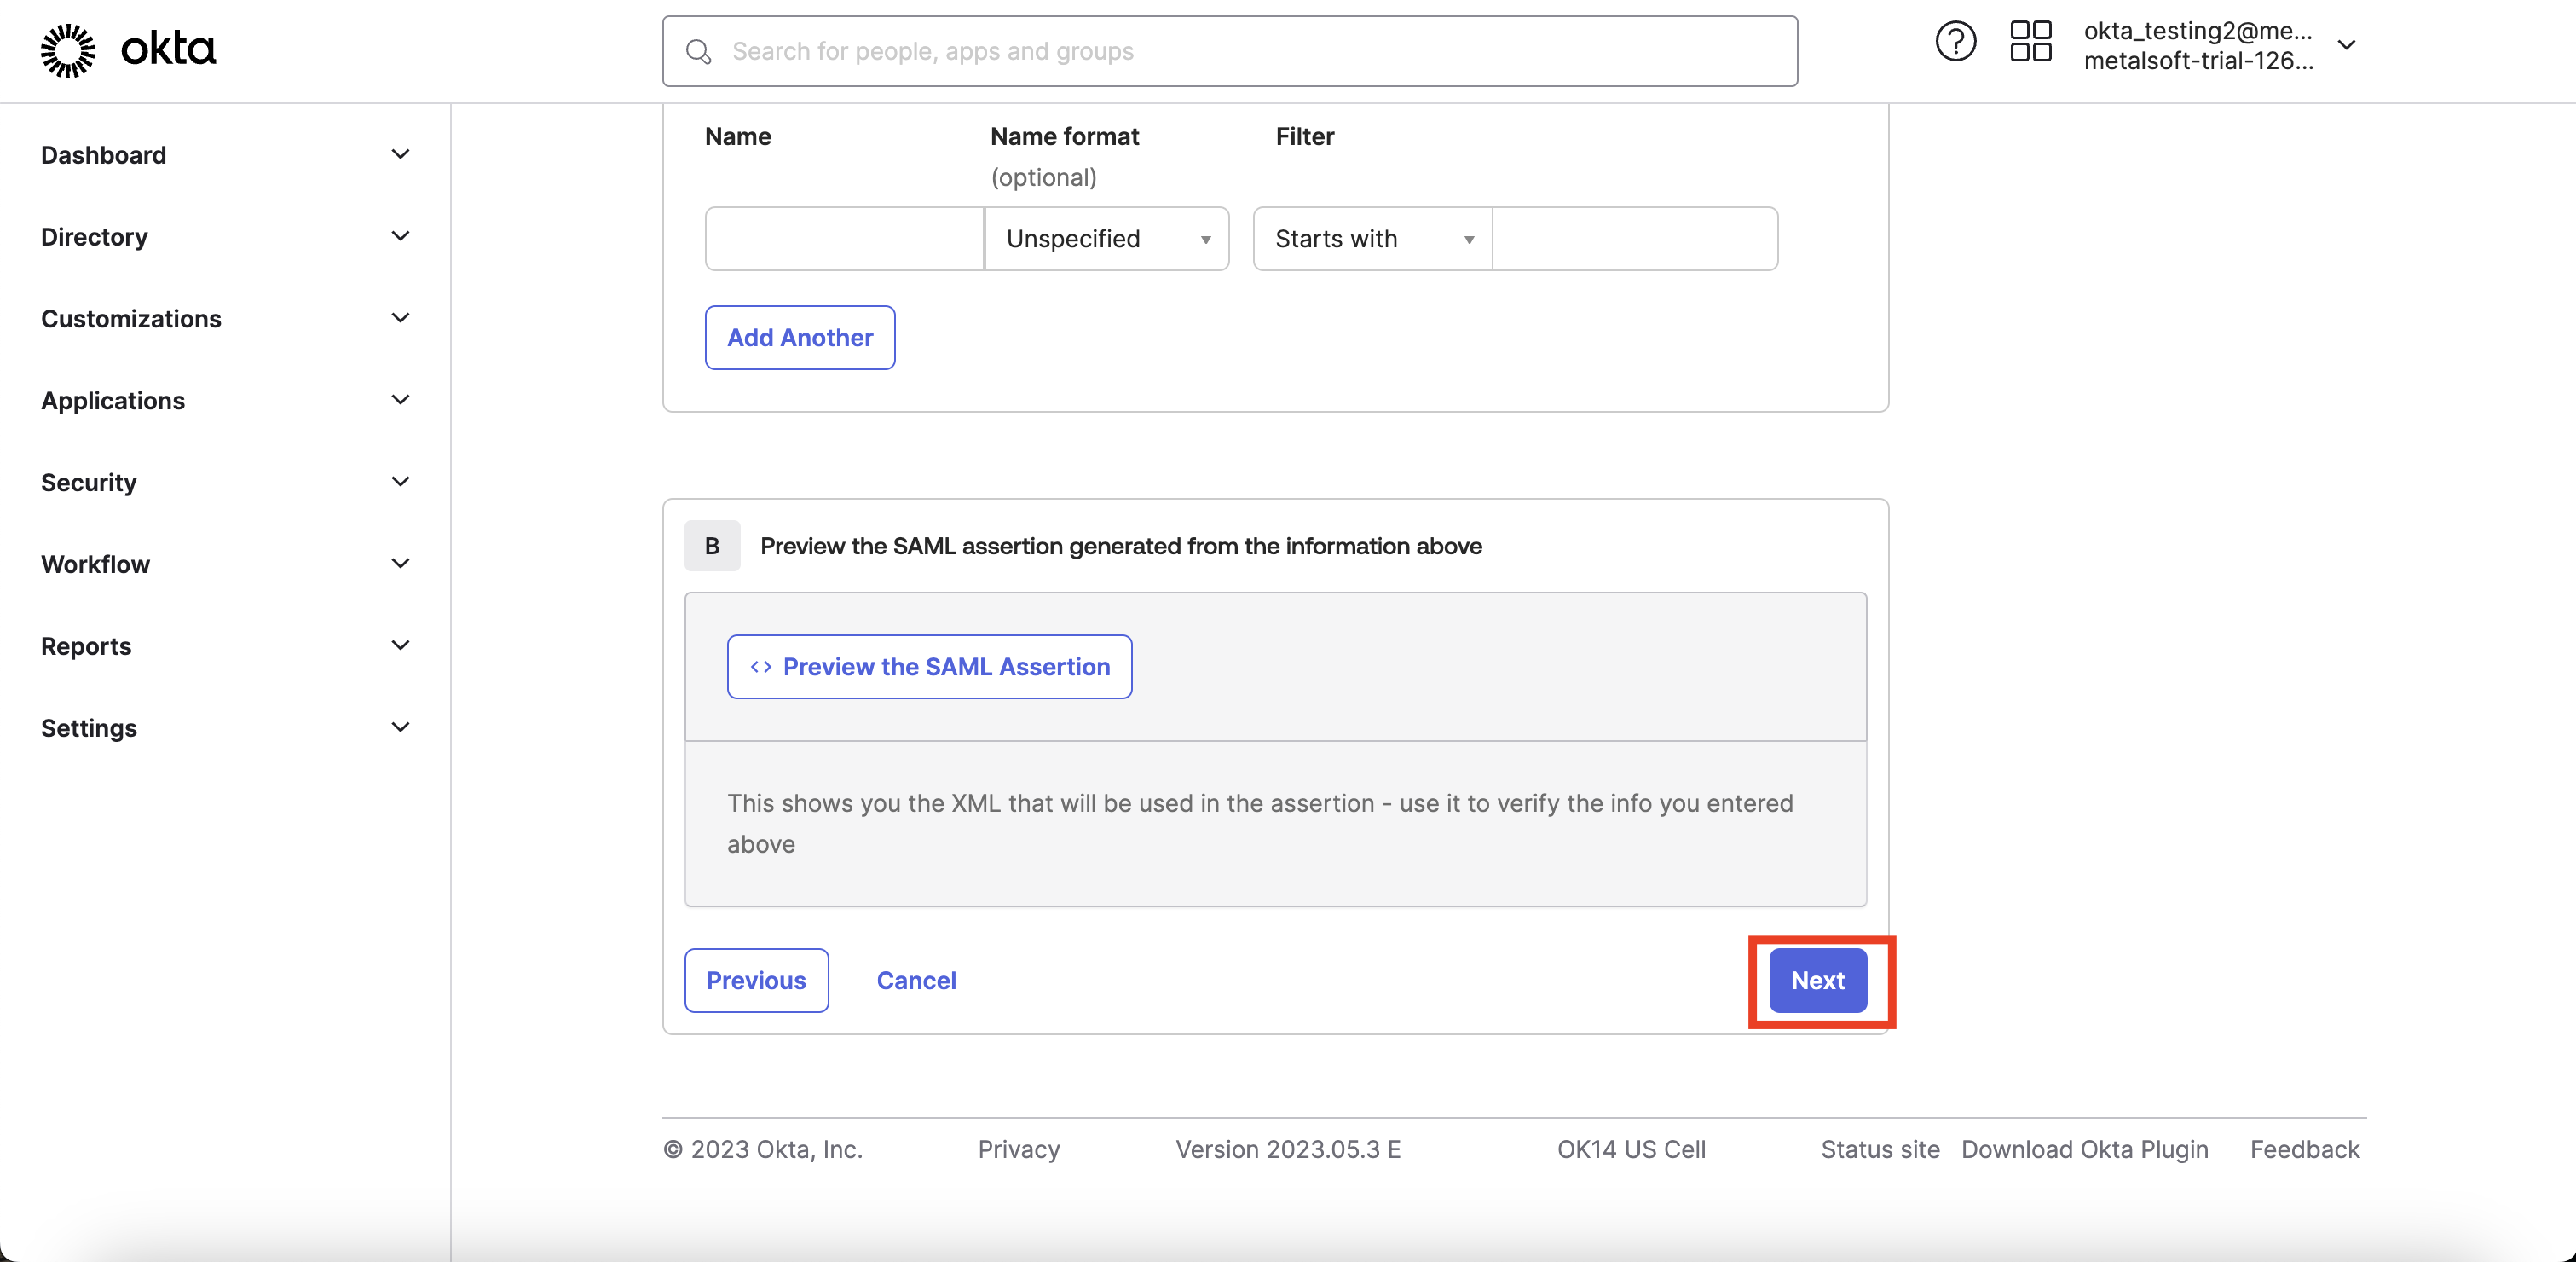The height and width of the screenshot is (1262, 2576).
Task: Click the filter value text field
Action: pos(1634,239)
